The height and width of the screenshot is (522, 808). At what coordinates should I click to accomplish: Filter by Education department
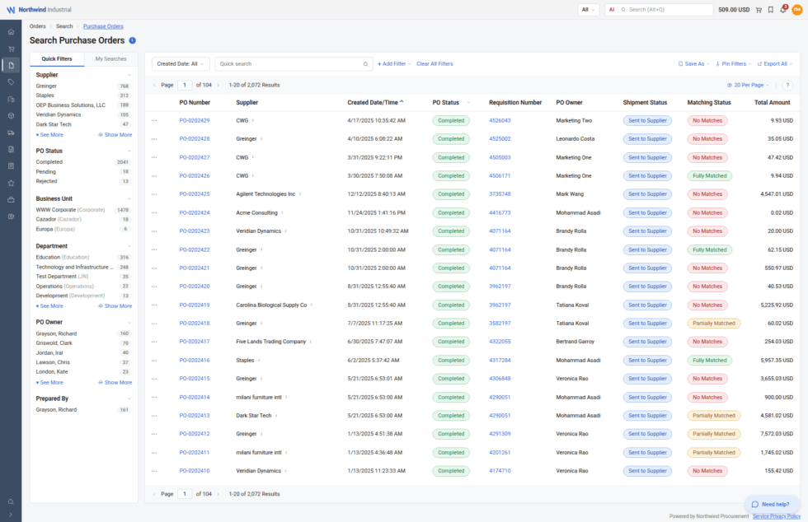(x=63, y=258)
